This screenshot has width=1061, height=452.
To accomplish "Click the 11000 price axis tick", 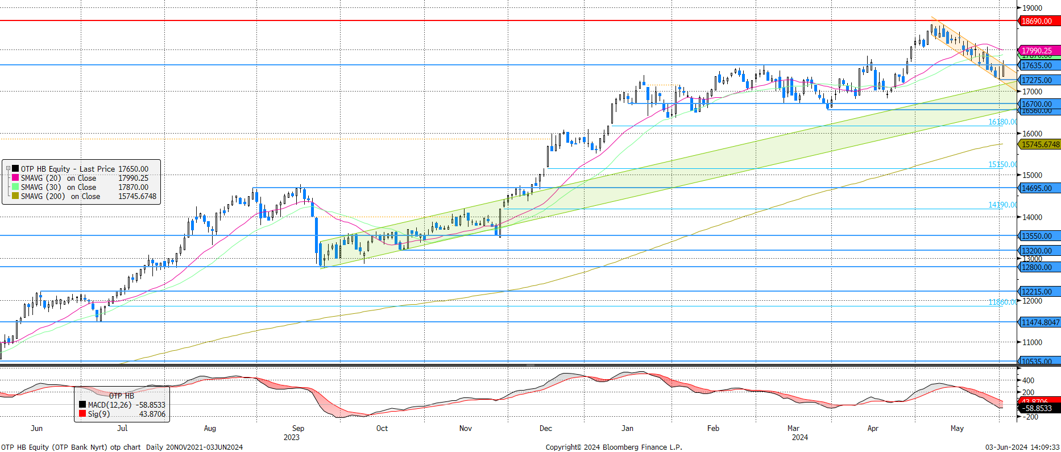I will click(1033, 342).
